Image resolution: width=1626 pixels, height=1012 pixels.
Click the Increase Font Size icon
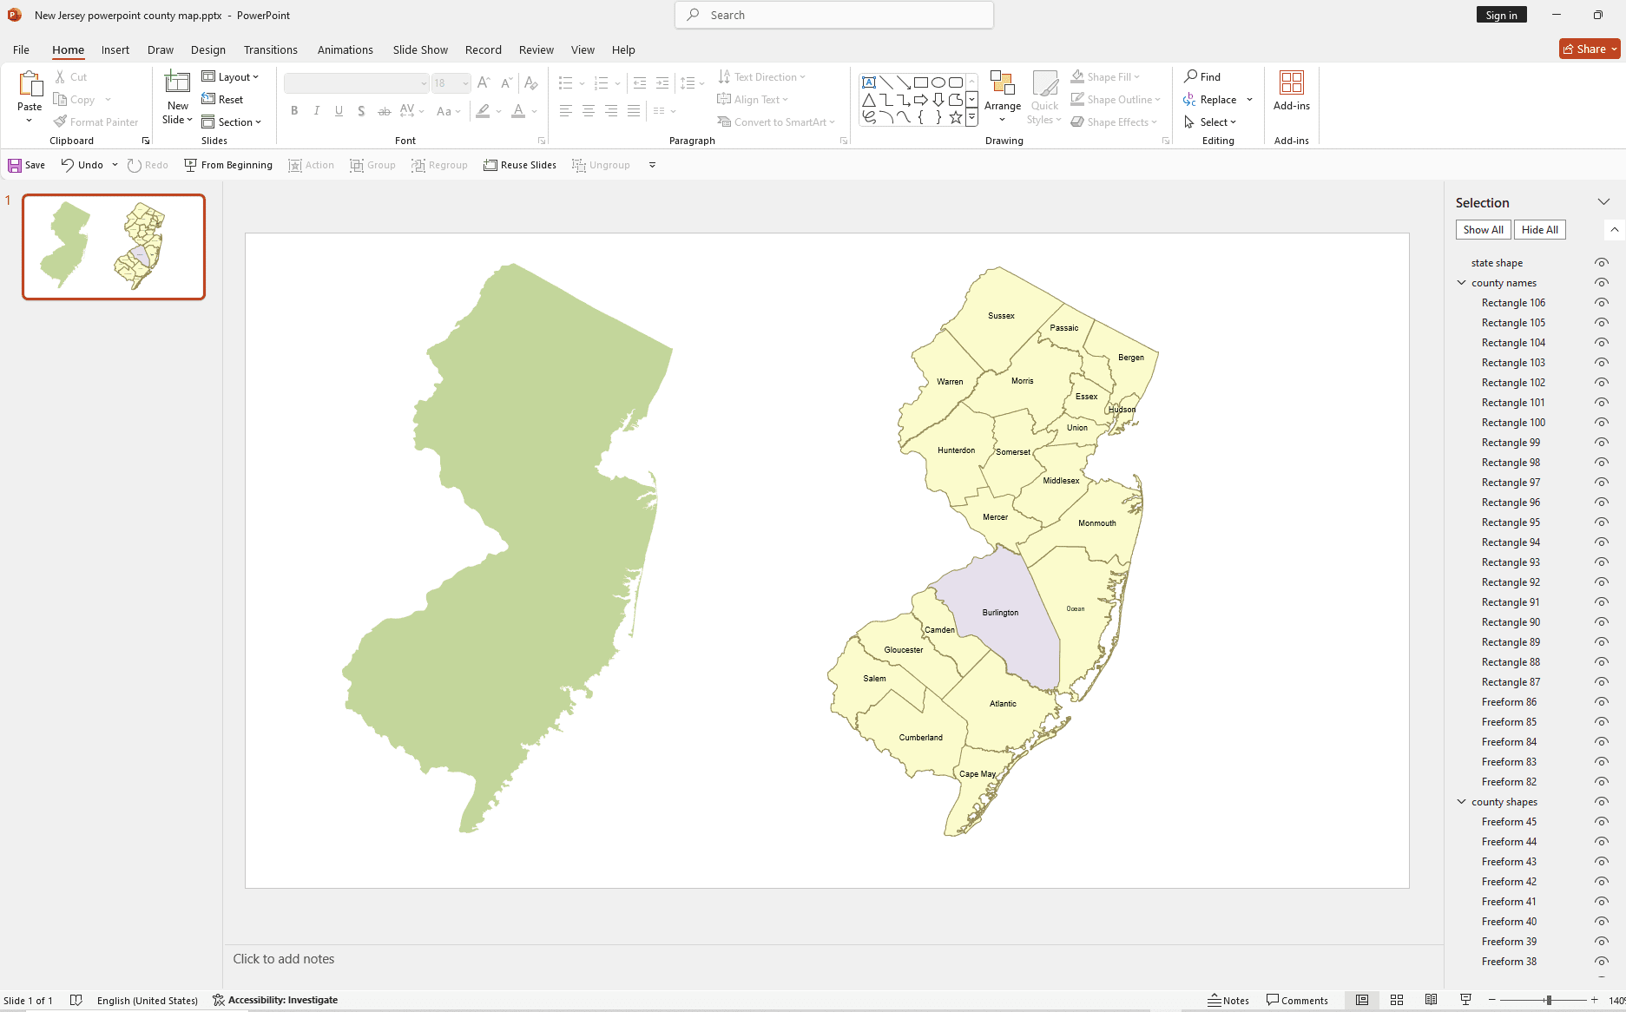coord(484,83)
